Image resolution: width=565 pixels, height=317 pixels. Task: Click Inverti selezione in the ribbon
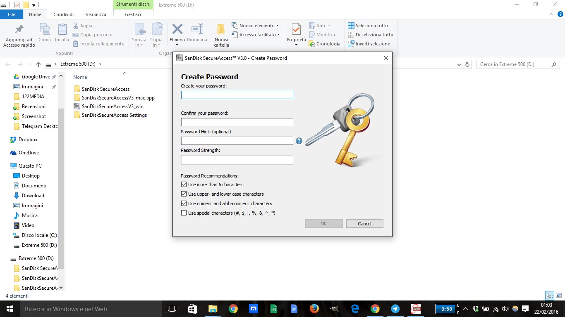coord(369,44)
